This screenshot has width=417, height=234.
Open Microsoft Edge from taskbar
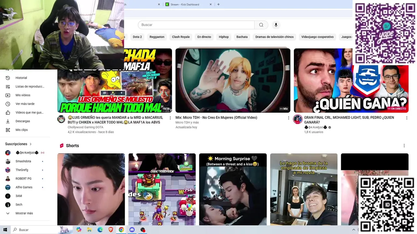pos(100,230)
